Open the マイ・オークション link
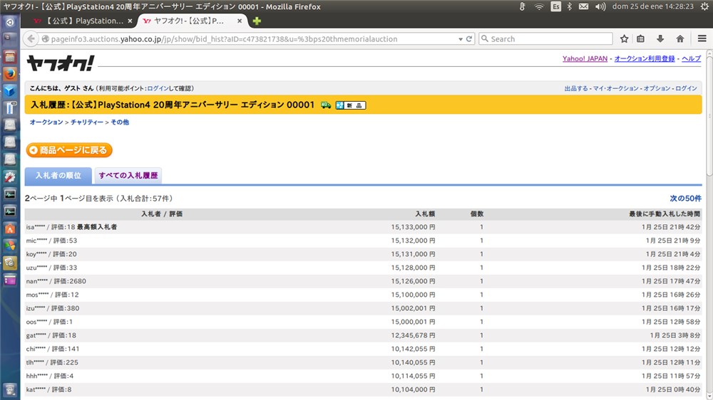 coord(616,88)
